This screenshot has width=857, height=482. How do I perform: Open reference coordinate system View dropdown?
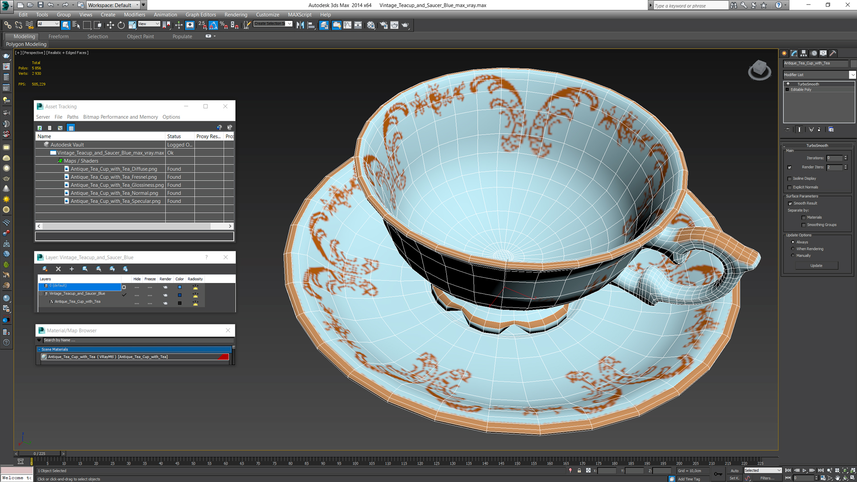149,24
